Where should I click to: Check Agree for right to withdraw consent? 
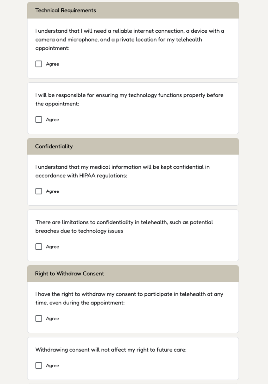point(38,318)
